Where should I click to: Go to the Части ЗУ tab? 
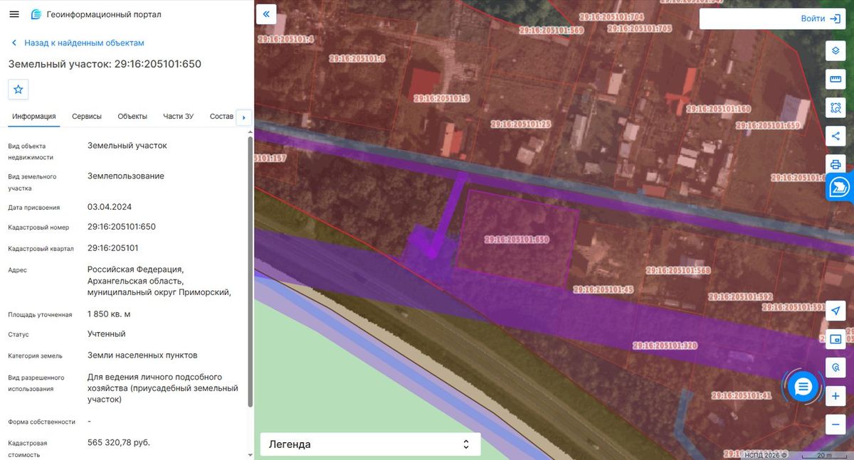[178, 117]
